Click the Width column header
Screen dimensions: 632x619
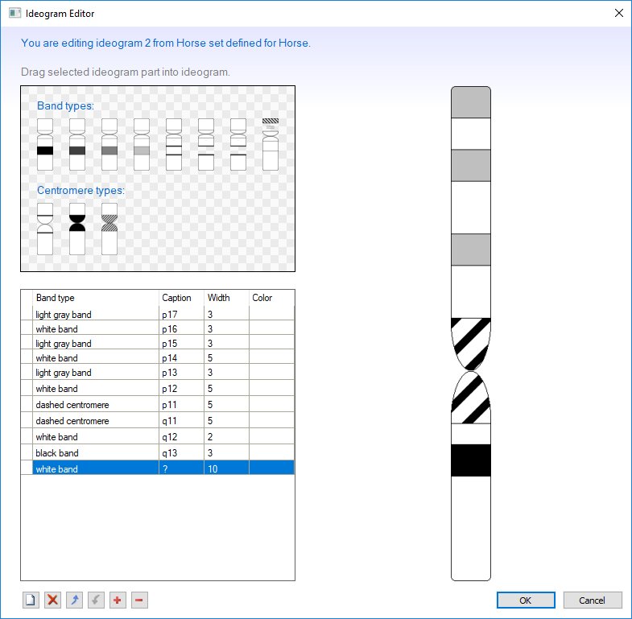pos(226,298)
